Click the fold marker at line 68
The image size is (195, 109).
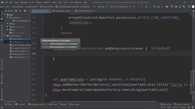pyautogui.click(x=44, y=95)
